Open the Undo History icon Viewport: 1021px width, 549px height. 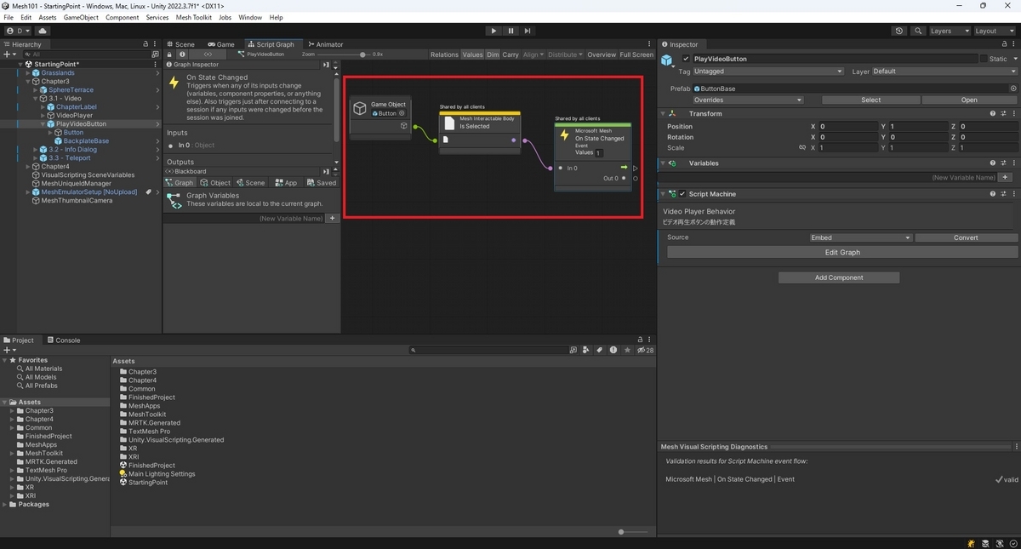899,31
